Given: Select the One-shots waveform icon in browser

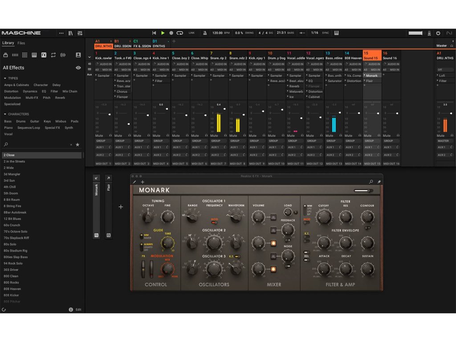Looking at the screenshot, I should point(63,55).
